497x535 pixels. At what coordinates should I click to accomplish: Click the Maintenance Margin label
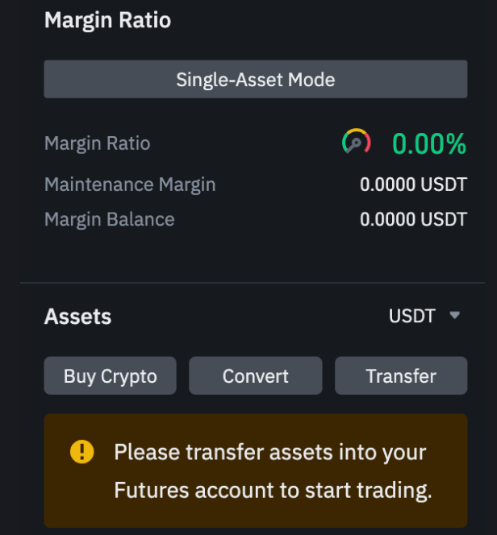click(130, 185)
